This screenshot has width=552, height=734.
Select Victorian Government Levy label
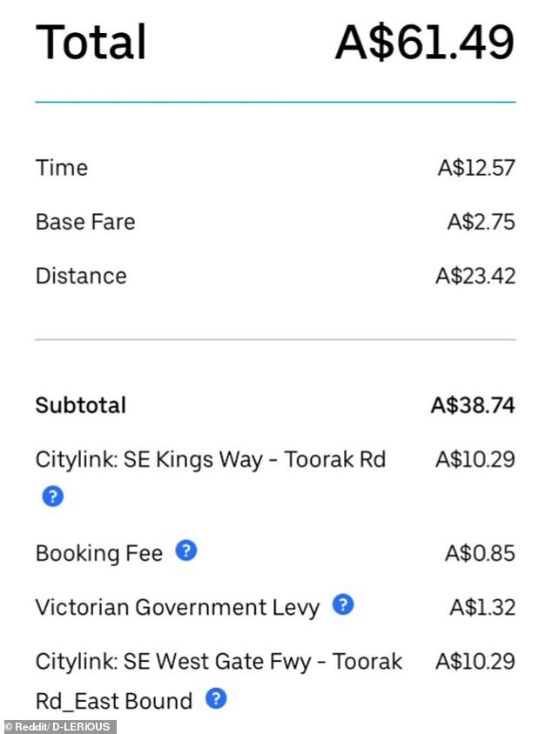178,607
